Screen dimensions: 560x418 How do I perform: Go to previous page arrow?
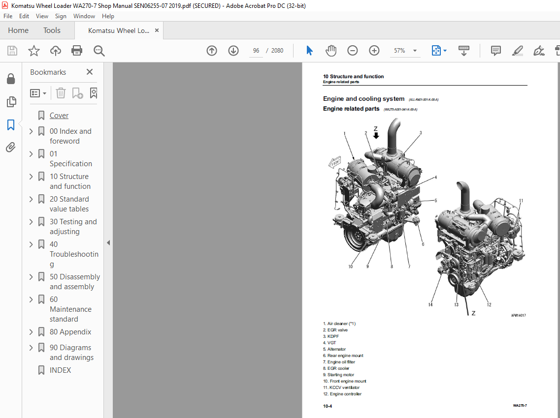pos(212,51)
